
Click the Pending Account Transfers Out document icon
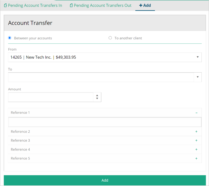[71, 5]
